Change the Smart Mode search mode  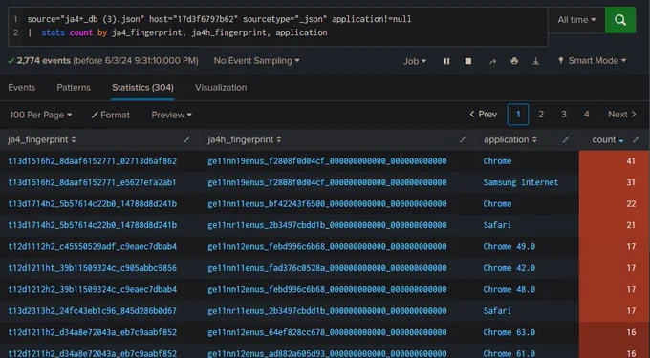(x=592, y=61)
